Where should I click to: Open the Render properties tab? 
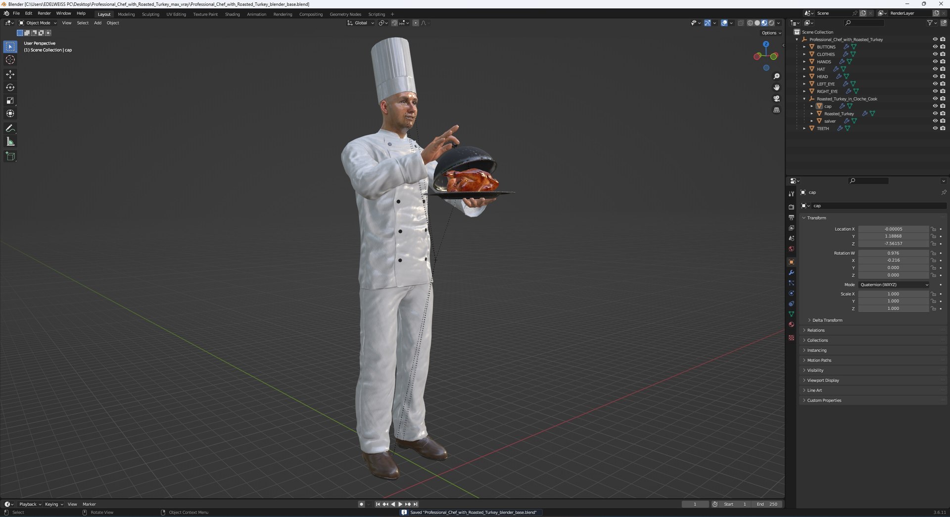click(791, 207)
